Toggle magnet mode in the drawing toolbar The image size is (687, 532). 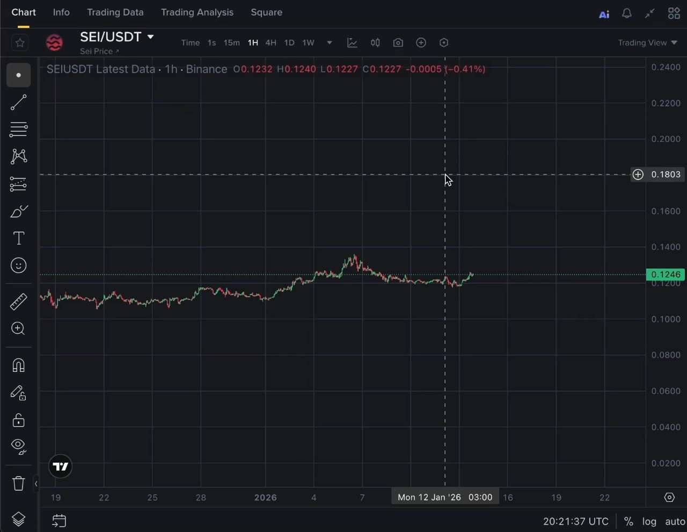click(x=18, y=365)
